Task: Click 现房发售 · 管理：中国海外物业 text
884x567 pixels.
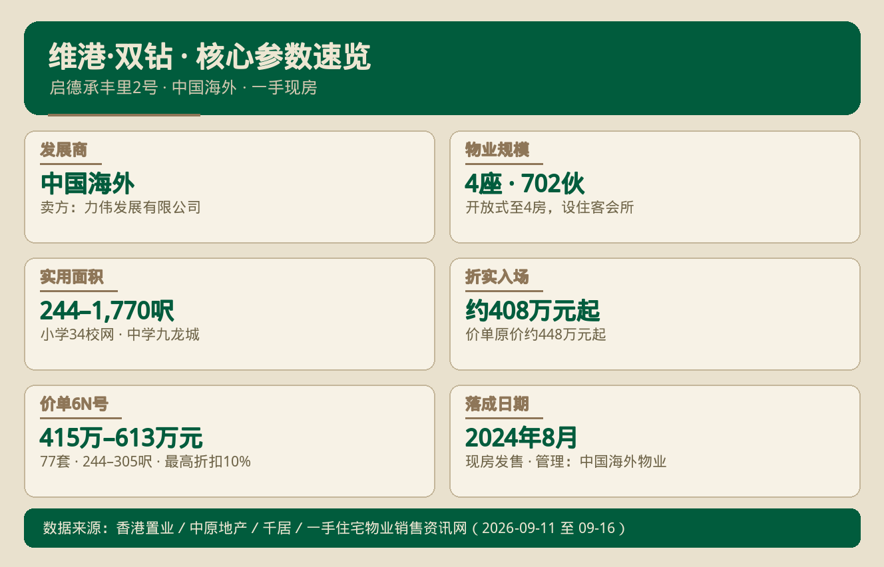Action: [566, 462]
